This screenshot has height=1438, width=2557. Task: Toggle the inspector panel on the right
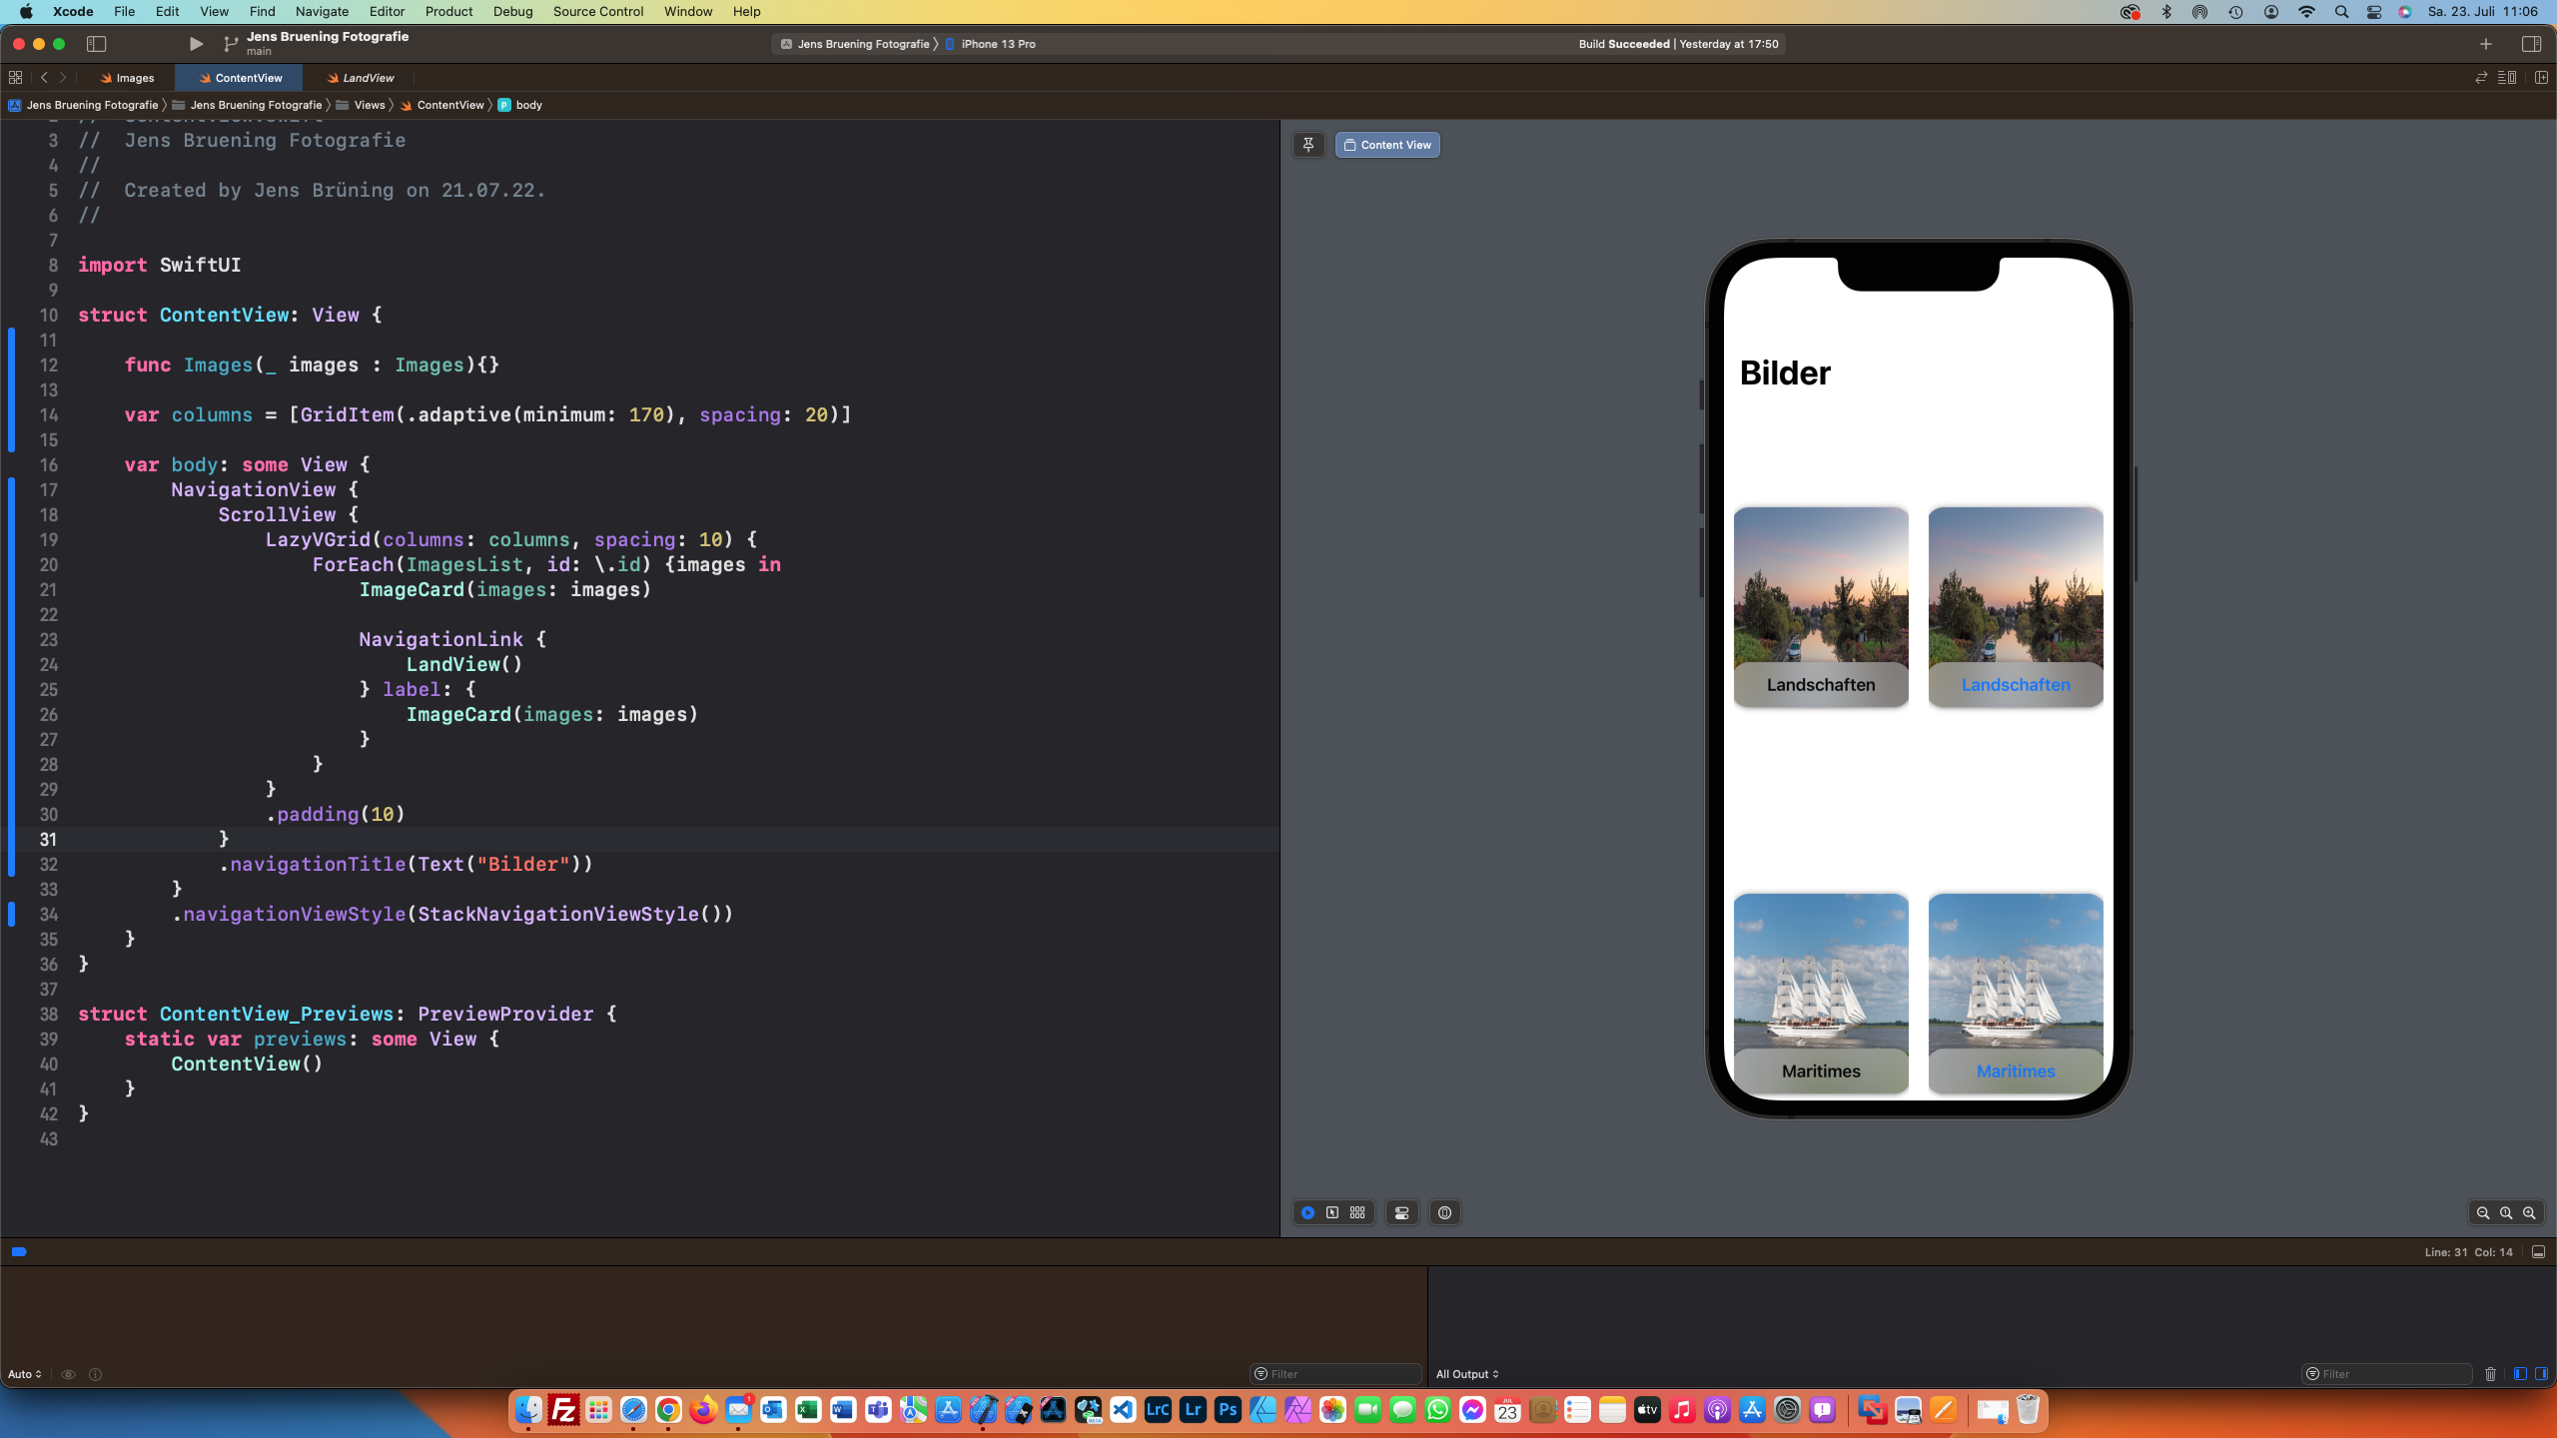2531,44
